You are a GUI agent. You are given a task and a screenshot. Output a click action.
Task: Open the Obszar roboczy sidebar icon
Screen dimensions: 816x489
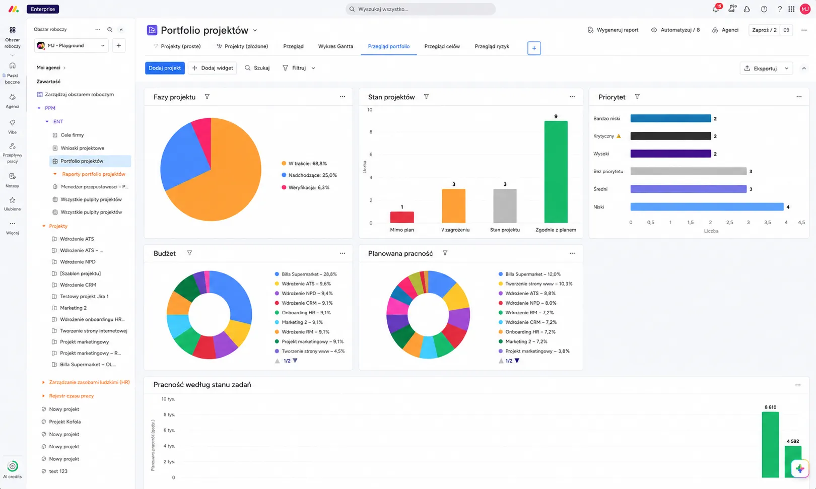[13, 30]
